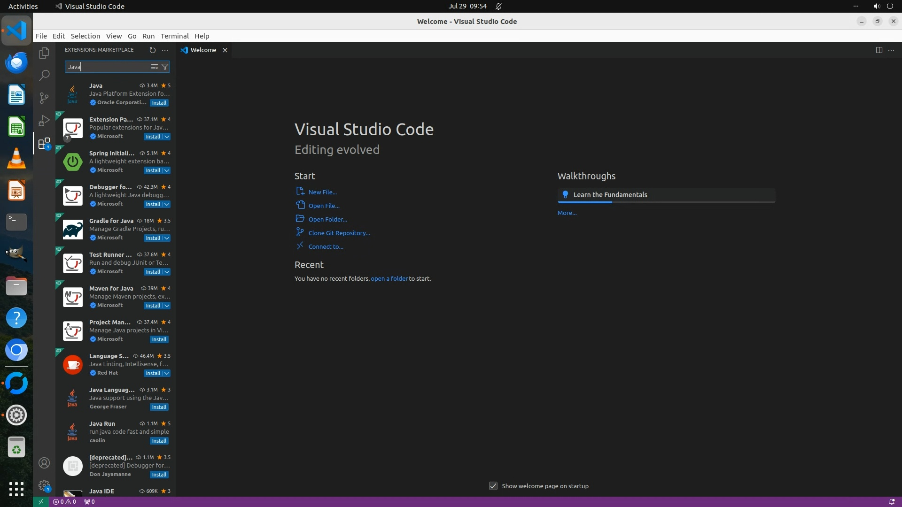Open the Run and Debug view

click(44, 121)
